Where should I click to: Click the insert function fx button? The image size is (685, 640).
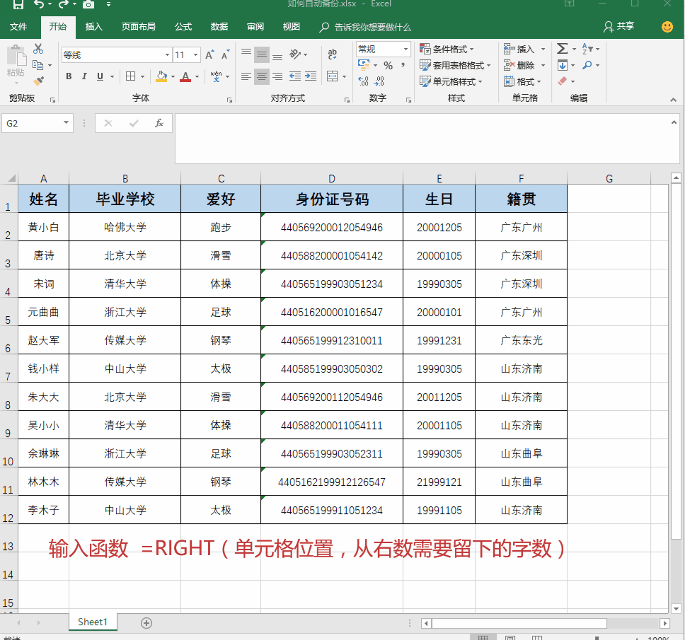coord(159,123)
